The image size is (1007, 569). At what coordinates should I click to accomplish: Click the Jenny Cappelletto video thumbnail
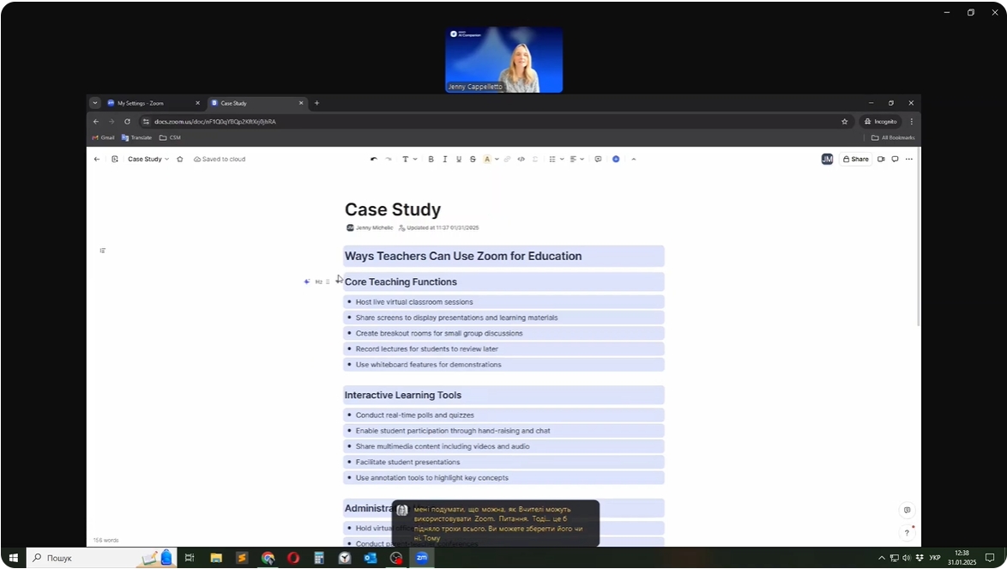504,60
